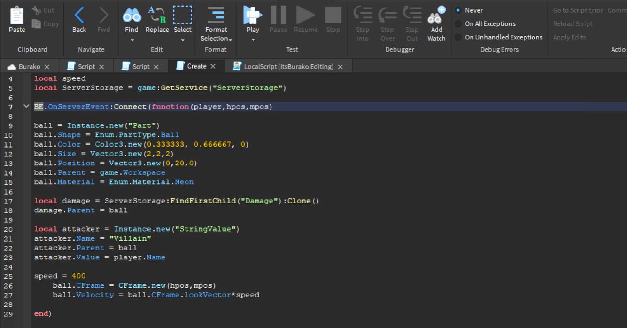Screen dimensions: 627x328
Task: Open the Play mode dropdown arrow
Action: pos(253,40)
